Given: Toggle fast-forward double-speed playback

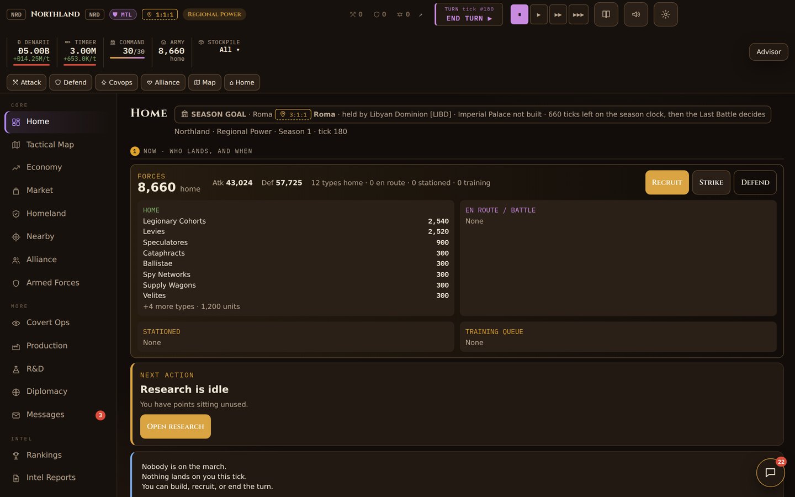Looking at the screenshot, I should click(558, 14).
